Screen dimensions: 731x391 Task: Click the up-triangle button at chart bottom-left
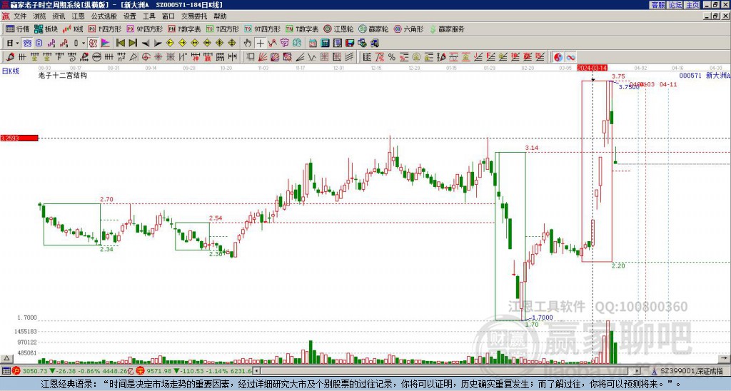6,358
